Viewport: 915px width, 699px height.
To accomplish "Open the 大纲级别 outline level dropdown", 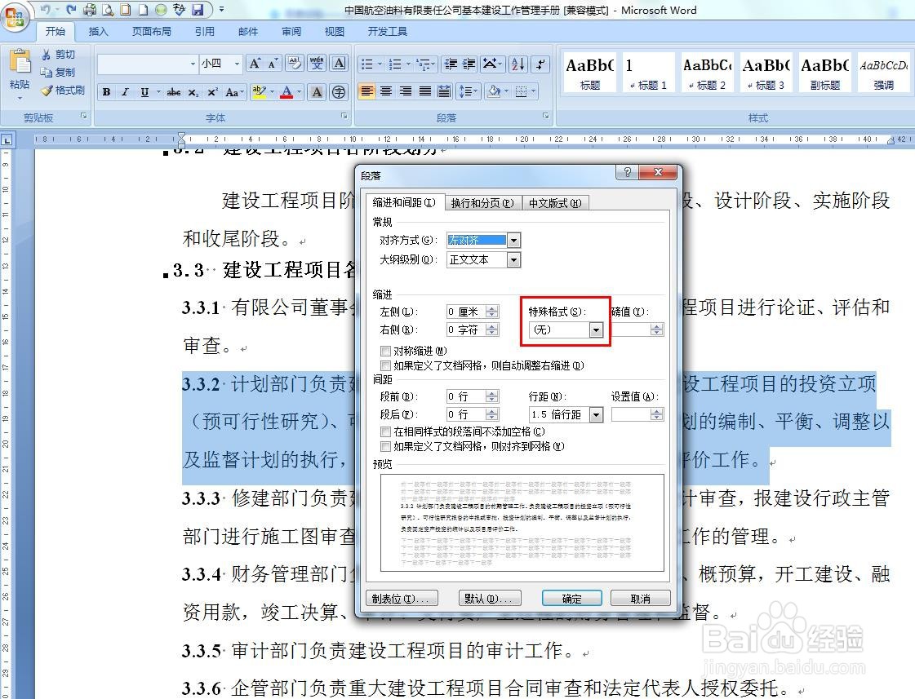I will pos(513,259).
